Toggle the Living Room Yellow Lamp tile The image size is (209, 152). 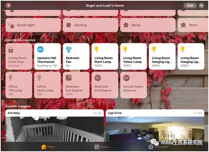click(133, 56)
